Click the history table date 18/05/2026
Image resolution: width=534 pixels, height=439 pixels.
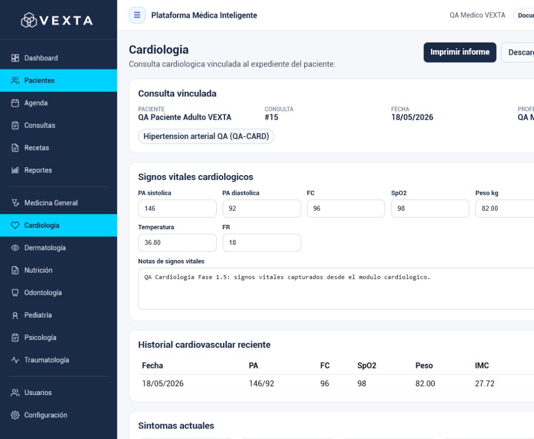tap(163, 384)
